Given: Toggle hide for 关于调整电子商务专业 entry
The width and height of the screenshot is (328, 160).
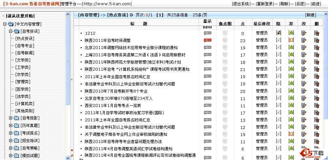Looking at the screenshot, I should pyautogui.click(x=278, y=134).
